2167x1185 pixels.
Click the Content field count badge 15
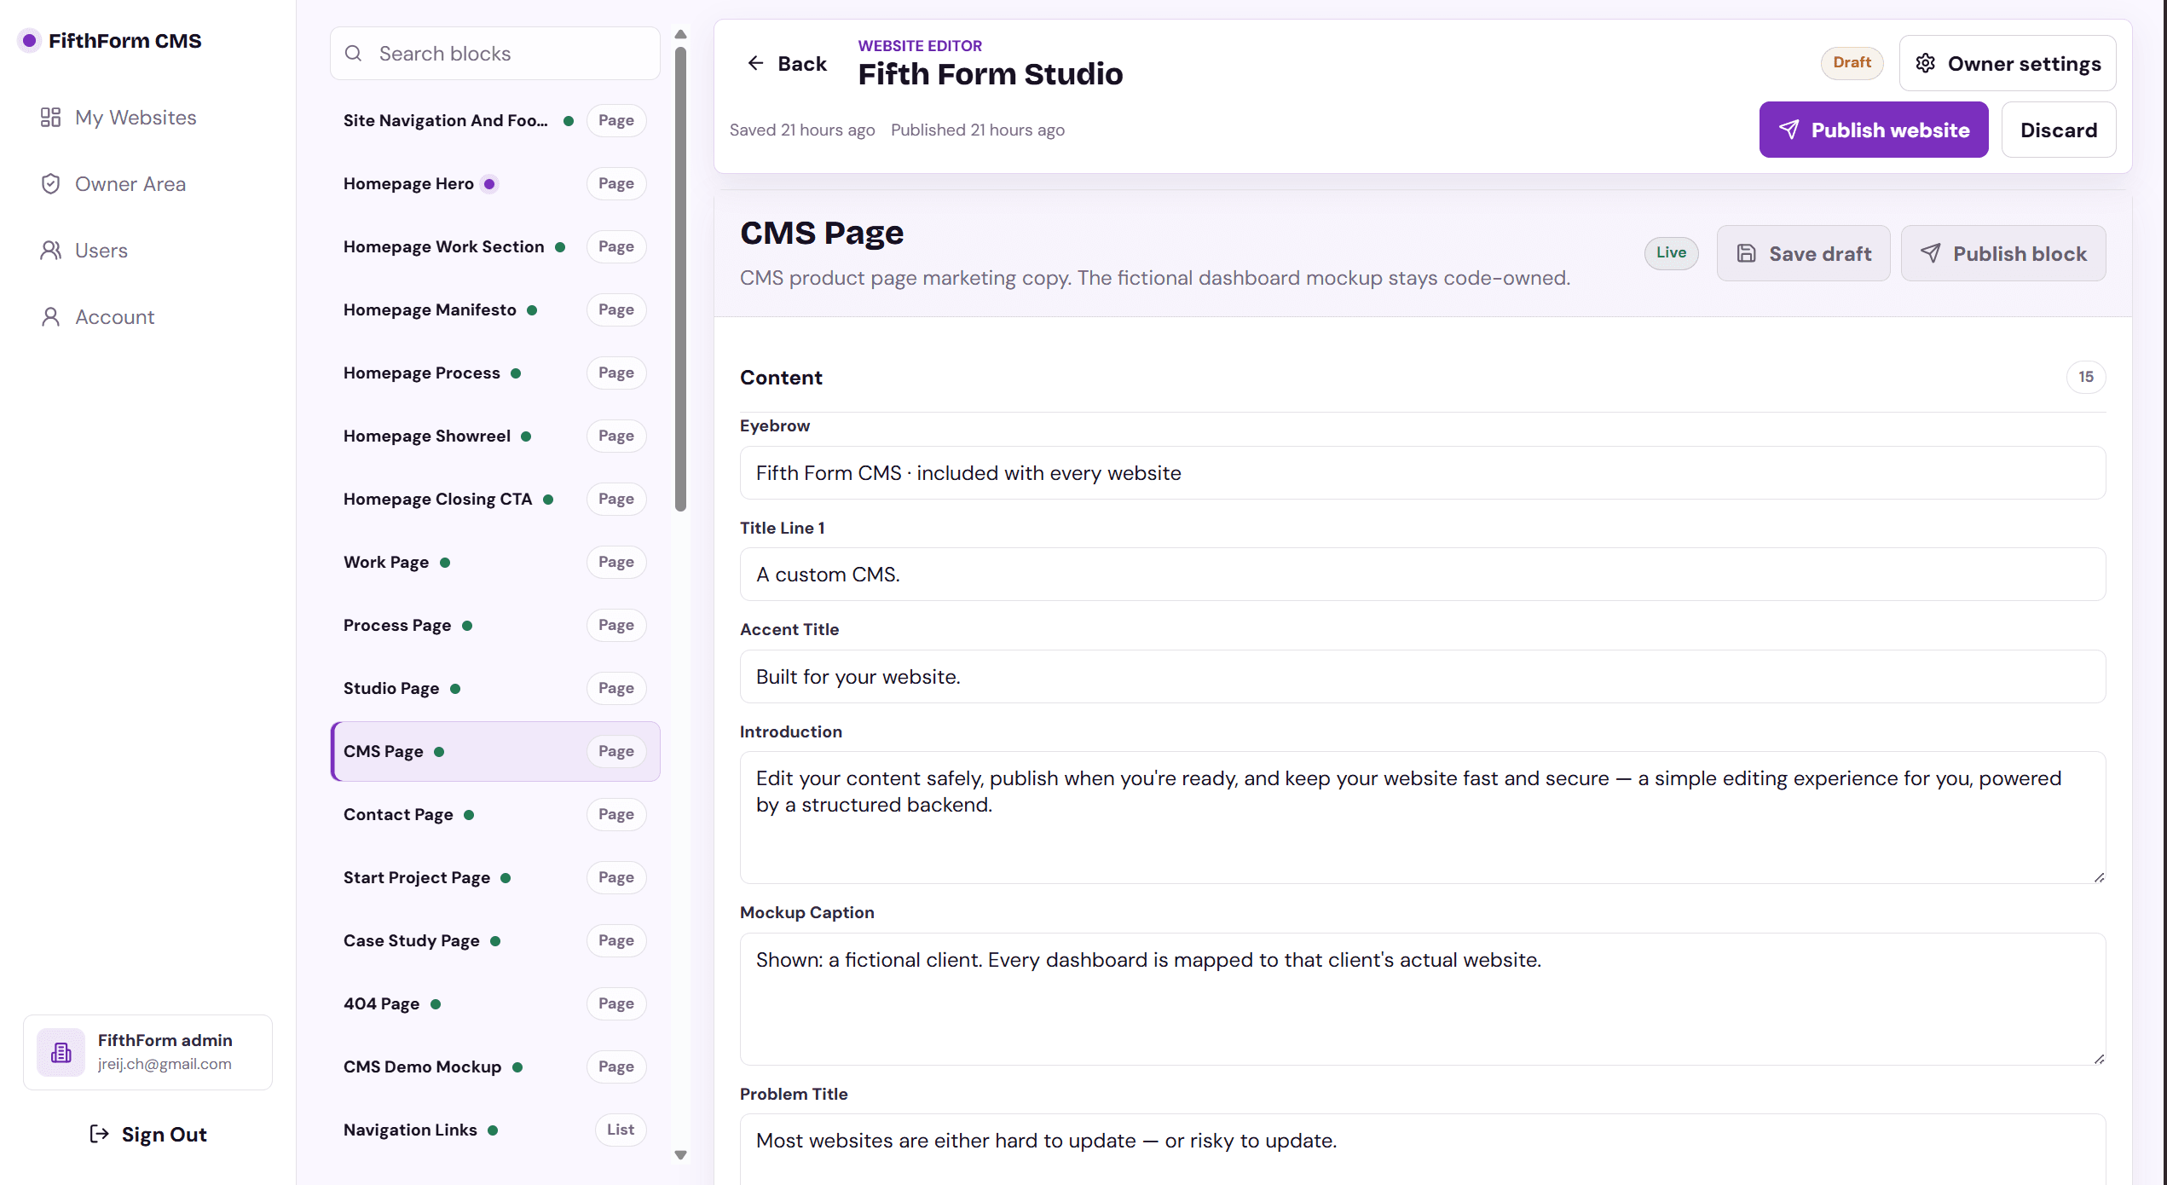point(2085,377)
